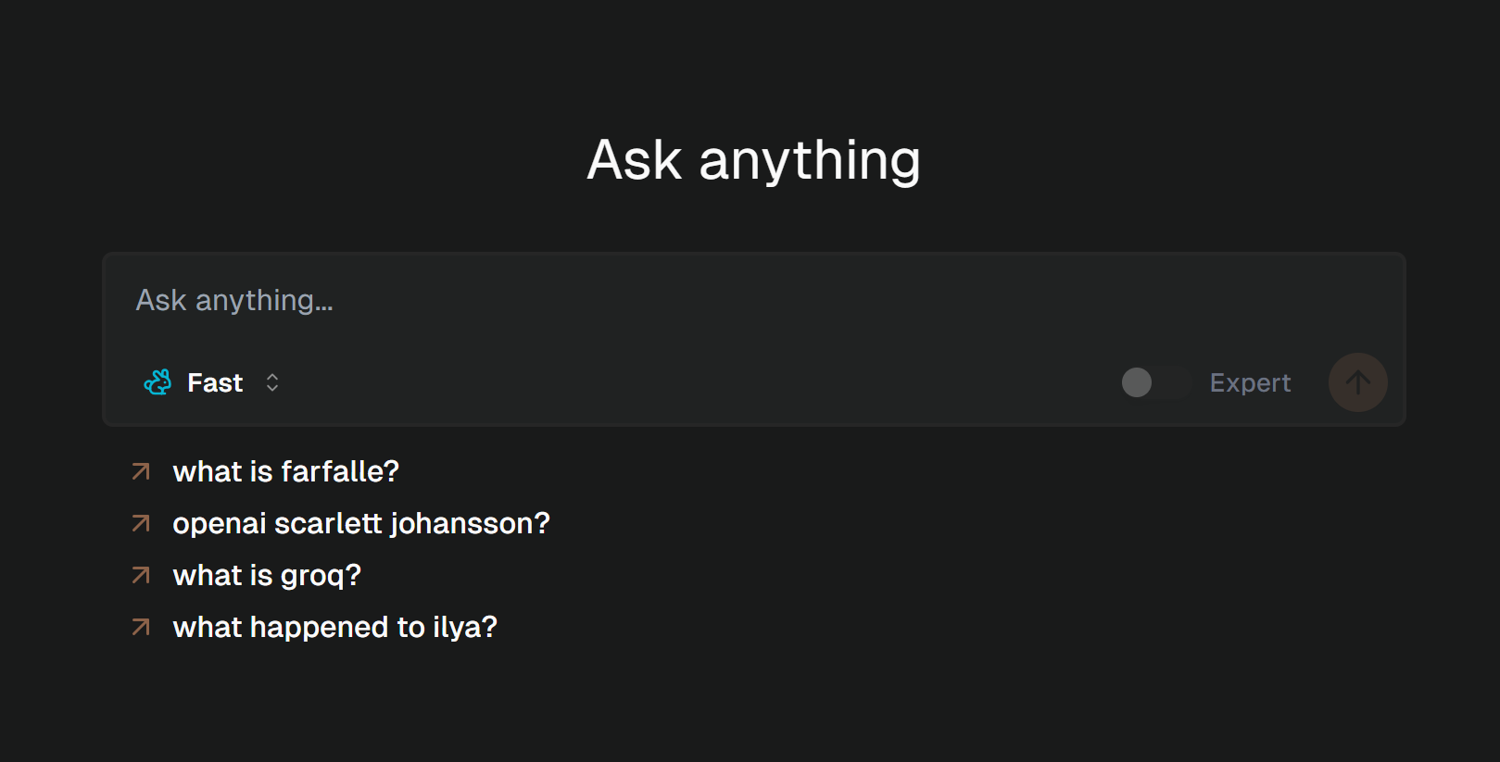The image size is (1500, 762).
Task: Click the arrow icon beside "what is farfalle?"
Action: pos(141,472)
